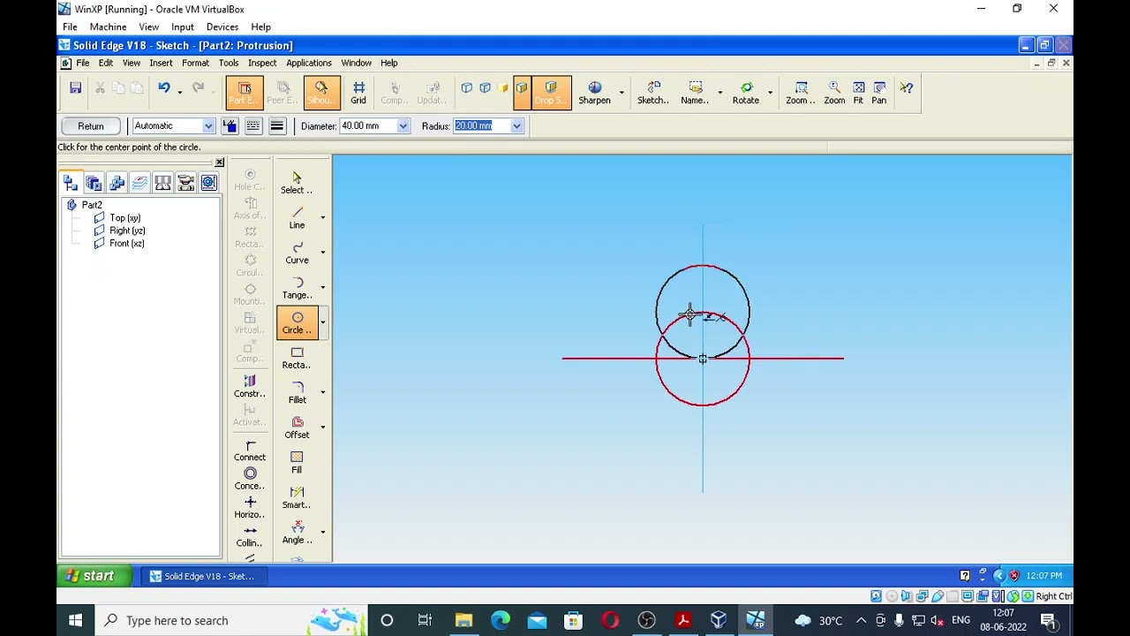This screenshot has height=636, width=1130.
Task: Select the Pan view tool
Action: tap(879, 92)
